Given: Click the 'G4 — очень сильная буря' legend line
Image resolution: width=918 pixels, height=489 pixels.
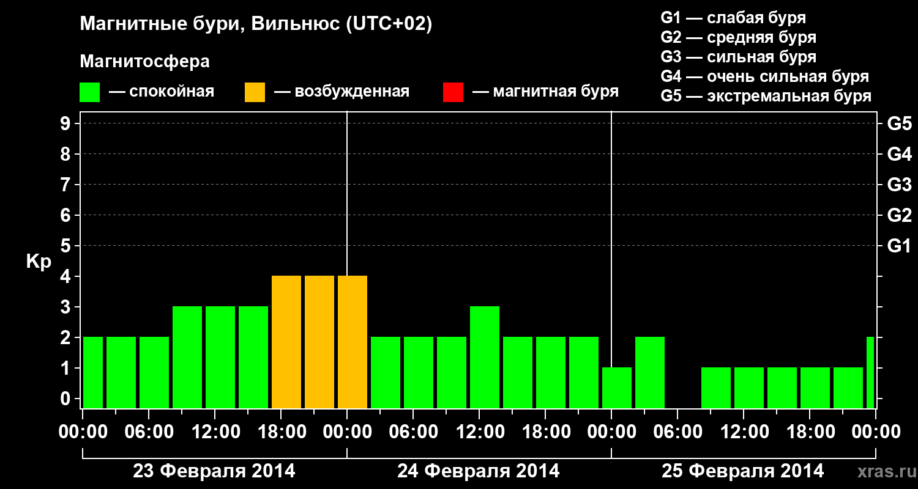Looking at the screenshot, I should point(765,76).
